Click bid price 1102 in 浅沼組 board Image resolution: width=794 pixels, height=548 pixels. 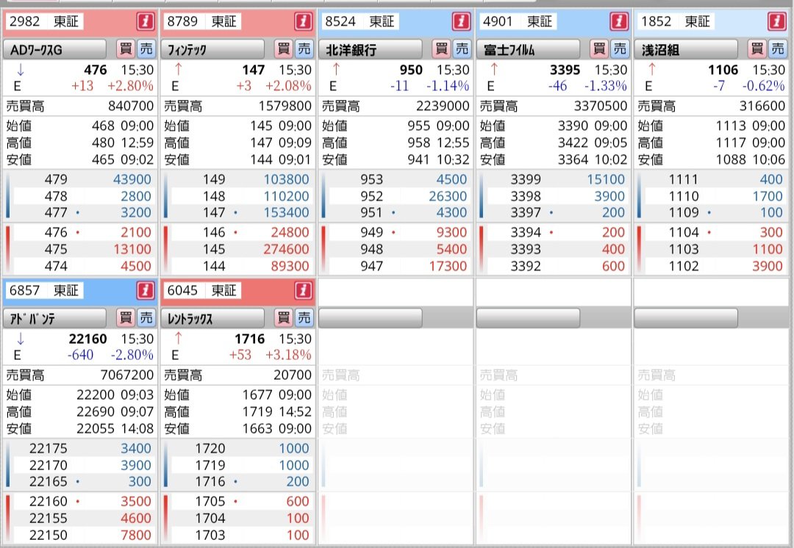[684, 266]
